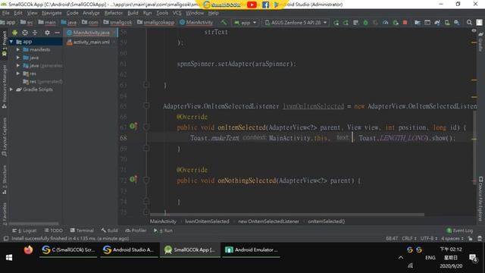Collapse the app module tree node
The image size is (485, 273).
11,42
